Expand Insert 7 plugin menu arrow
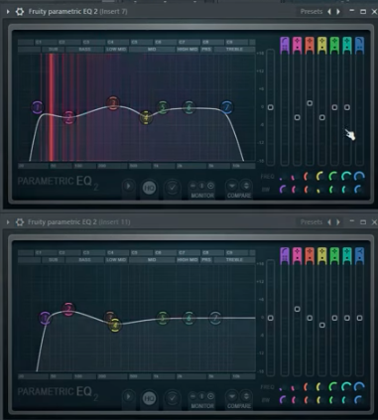Image resolution: width=378 pixels, height=420 pixels. tap(8, 12)
